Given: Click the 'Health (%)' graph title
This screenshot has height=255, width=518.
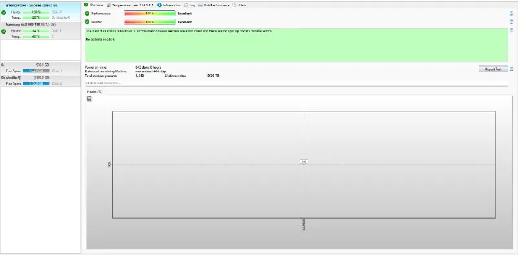Looking at the screenshot, I should coord(95,91).
